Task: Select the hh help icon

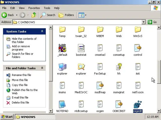Action: pos(119,67)
